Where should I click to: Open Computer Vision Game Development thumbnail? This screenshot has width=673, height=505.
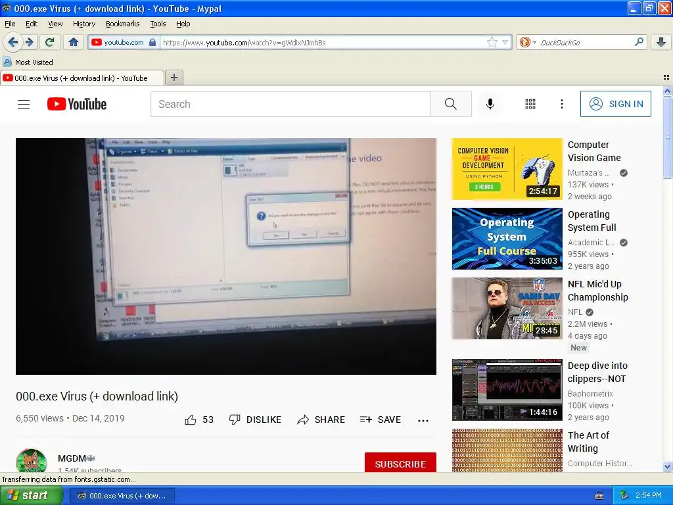(x=507, y=169)
